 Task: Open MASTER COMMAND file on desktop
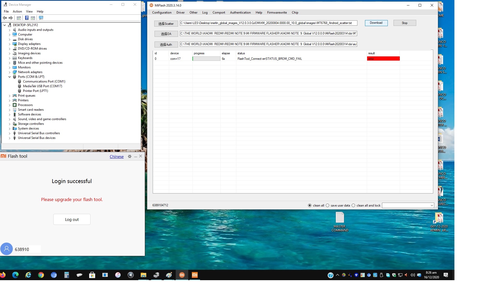coord(340,222)
